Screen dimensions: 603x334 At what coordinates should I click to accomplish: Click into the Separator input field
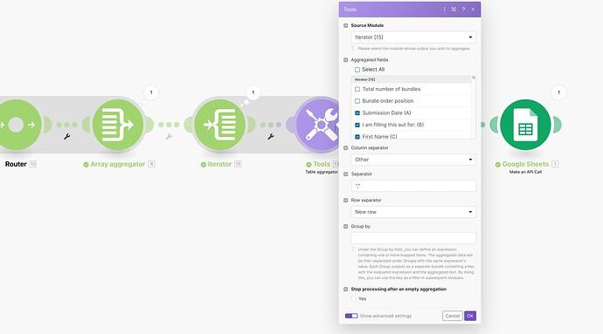tap(413, 186)
